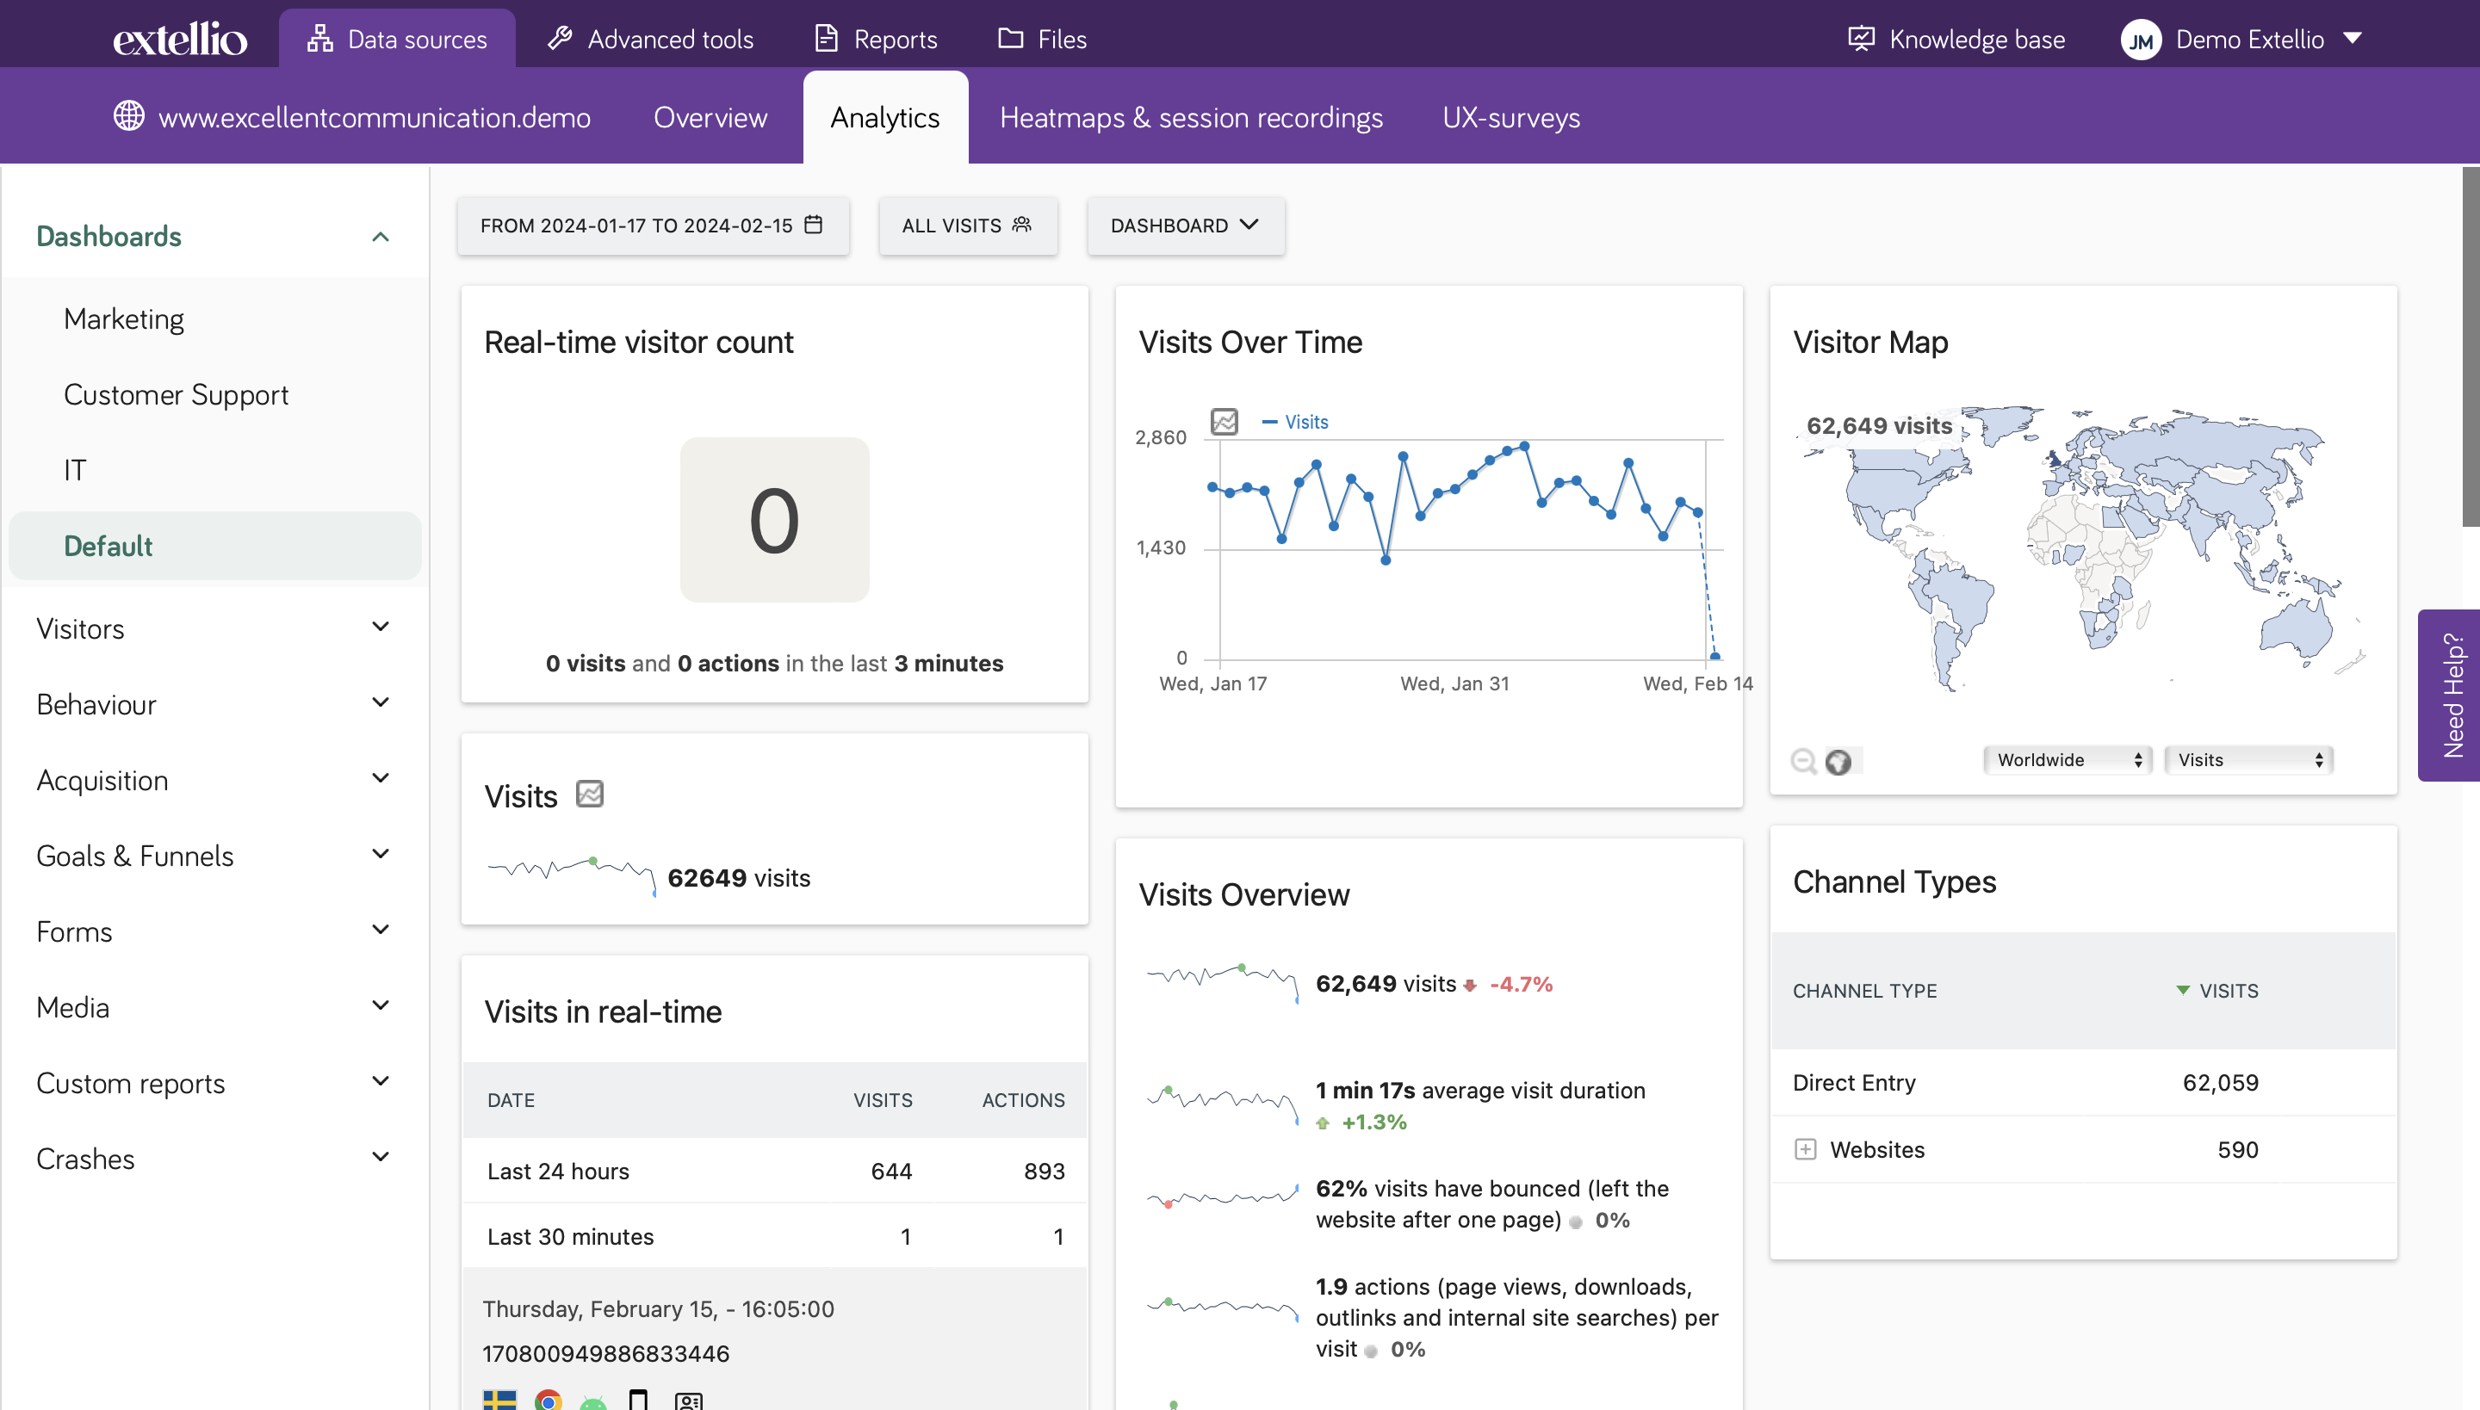Click the chart icon in Visits Over Time
This screenshot has height=1410, width=2480.
coord(1224,421)
